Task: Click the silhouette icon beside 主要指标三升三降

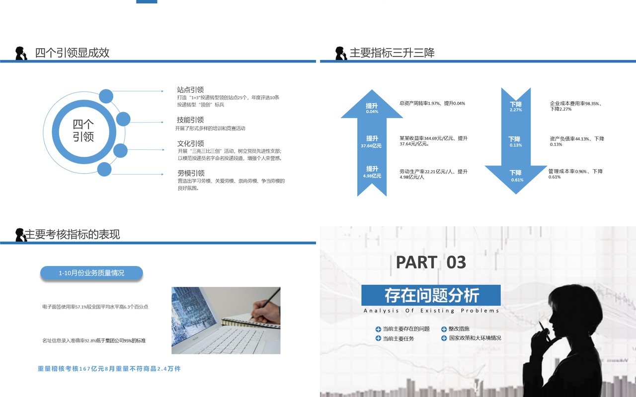Action: 341,53
